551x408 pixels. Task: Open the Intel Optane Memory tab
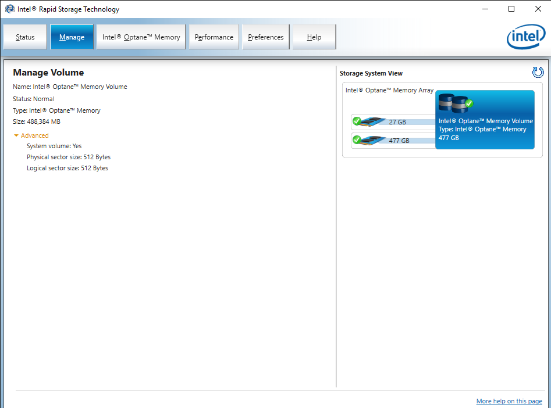click(140, 37)
